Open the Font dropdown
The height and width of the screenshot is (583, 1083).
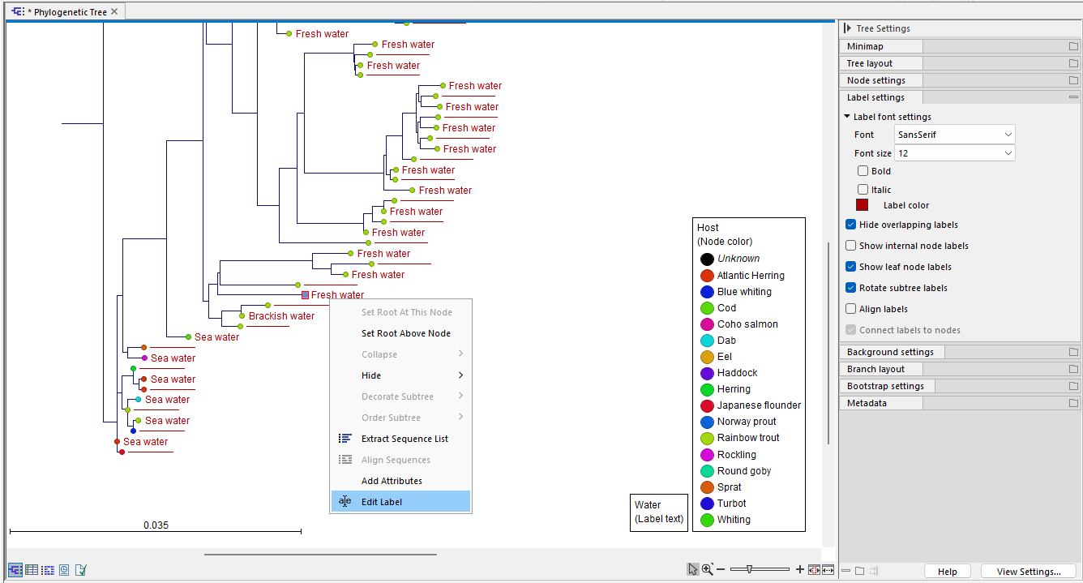954,135
